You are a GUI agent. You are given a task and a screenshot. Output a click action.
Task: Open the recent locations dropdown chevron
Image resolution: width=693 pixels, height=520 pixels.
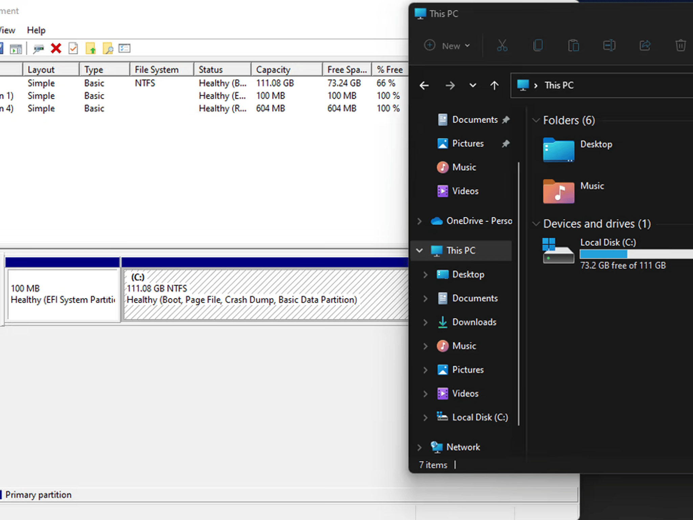473,86
